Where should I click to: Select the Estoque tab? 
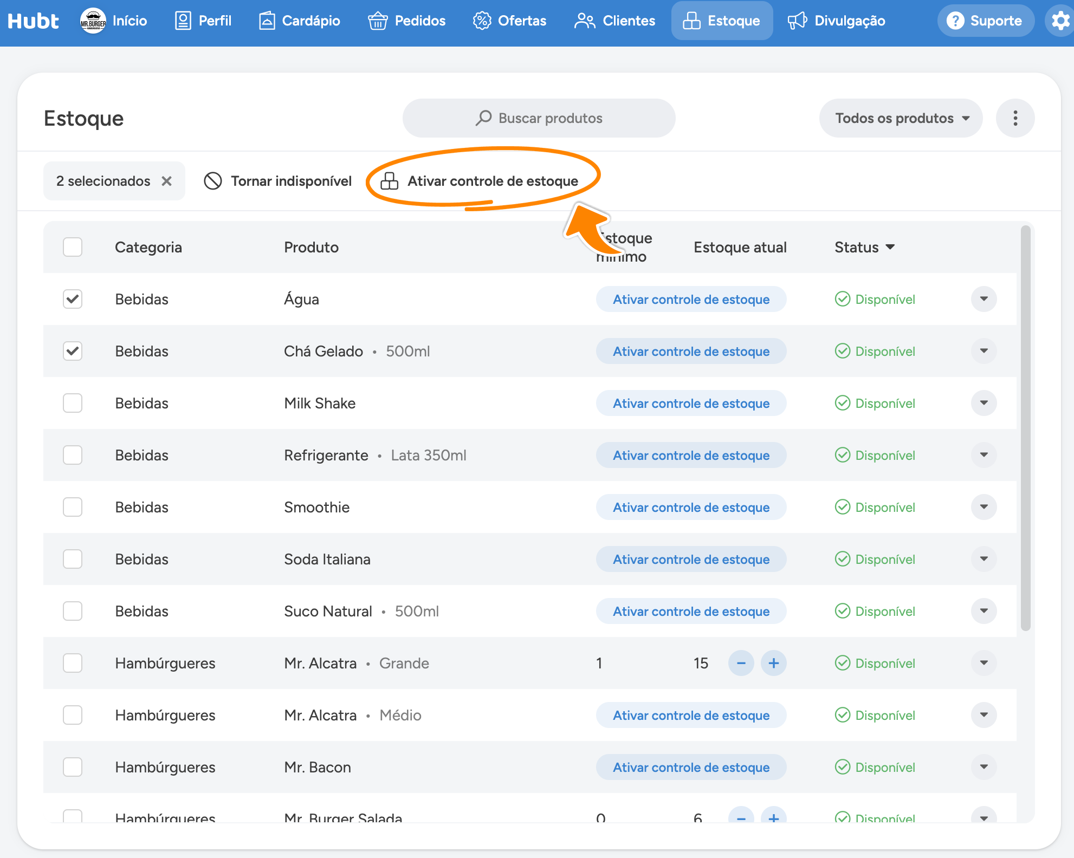pyautogui.click(x=722, y=21)
